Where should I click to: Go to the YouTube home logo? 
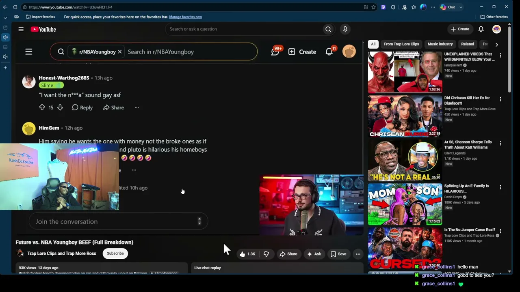(43, 29)
